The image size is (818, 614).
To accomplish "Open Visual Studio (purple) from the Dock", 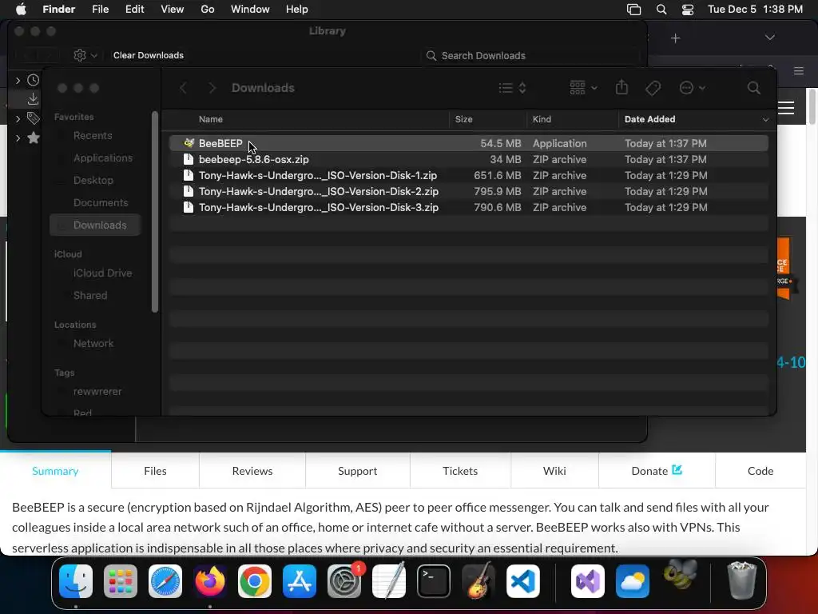I will [588, 581].
